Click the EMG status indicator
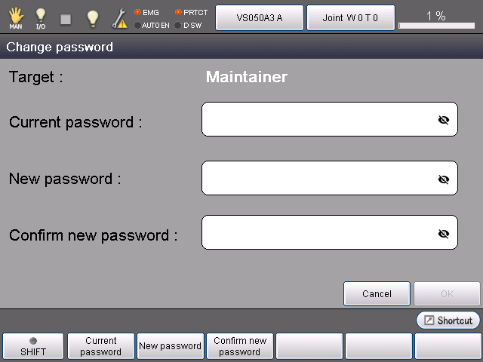483x362 pixels. pos(146,12)
